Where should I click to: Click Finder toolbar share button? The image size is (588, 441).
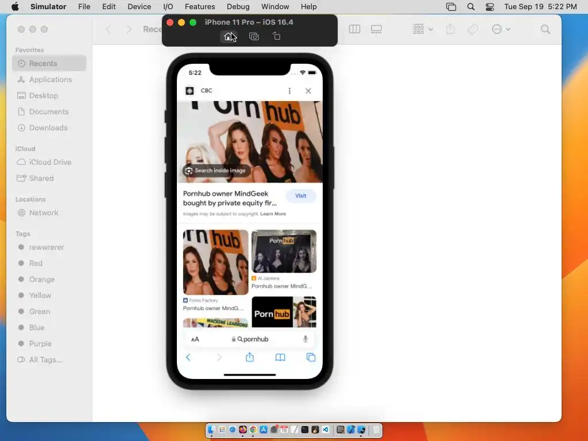coord(450,29)
